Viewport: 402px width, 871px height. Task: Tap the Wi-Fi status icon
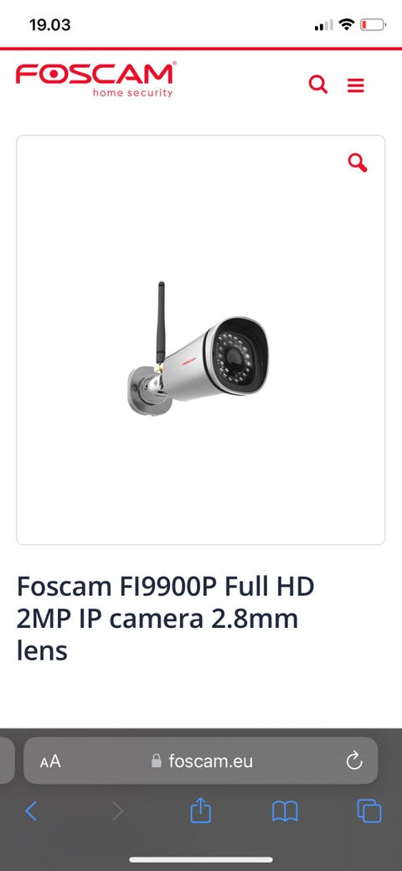347,24
